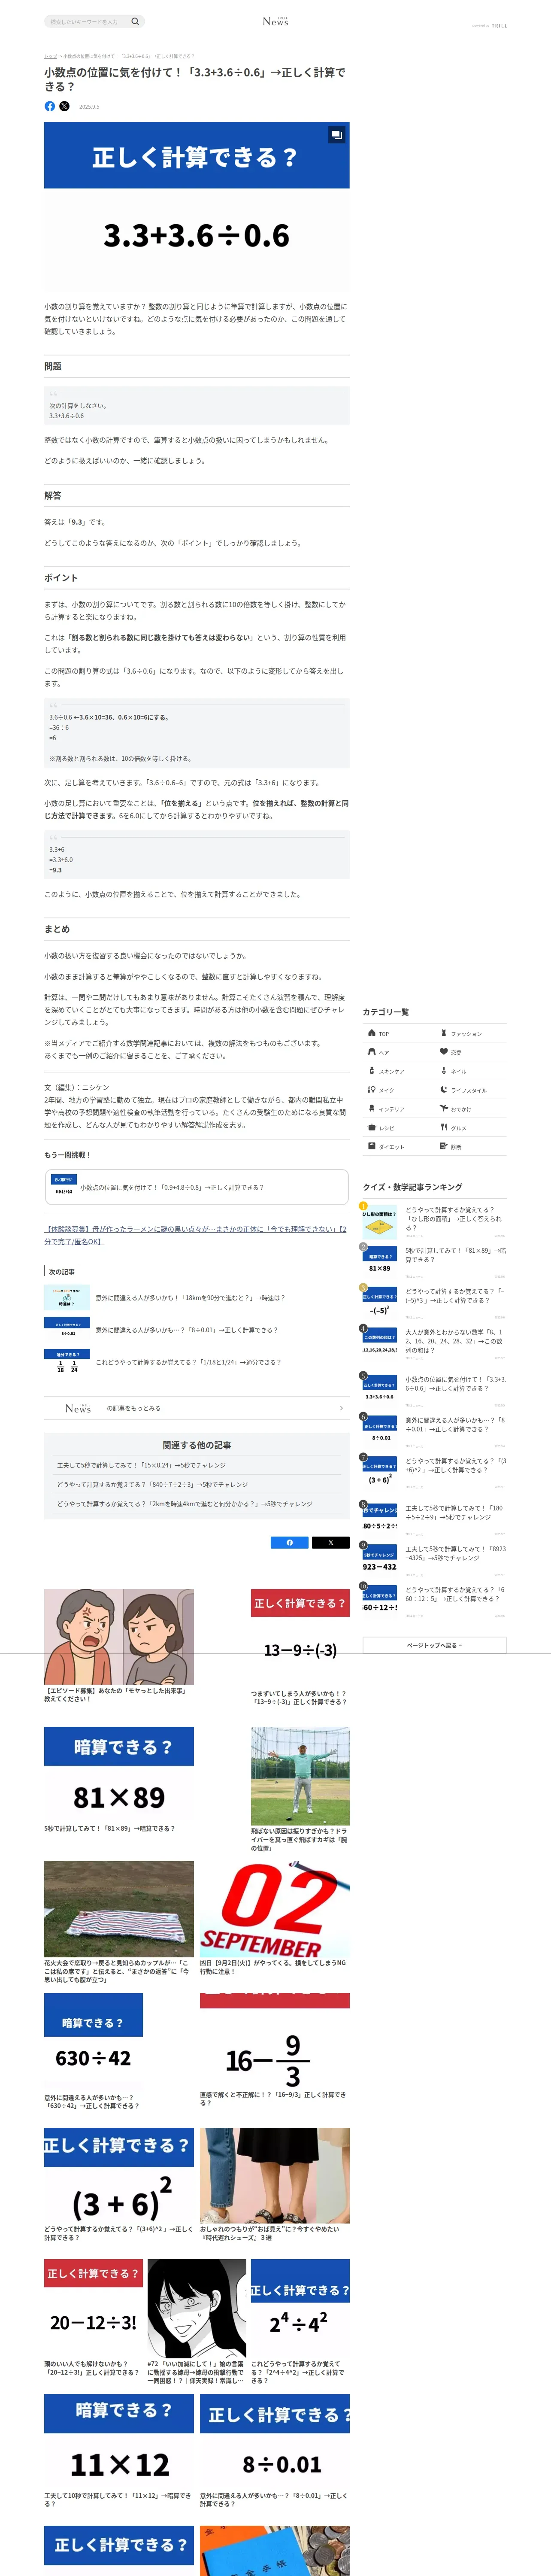Open 「16-9/3」 recommended article card
551x2576 pixels.
click(x=275, y=2050)
